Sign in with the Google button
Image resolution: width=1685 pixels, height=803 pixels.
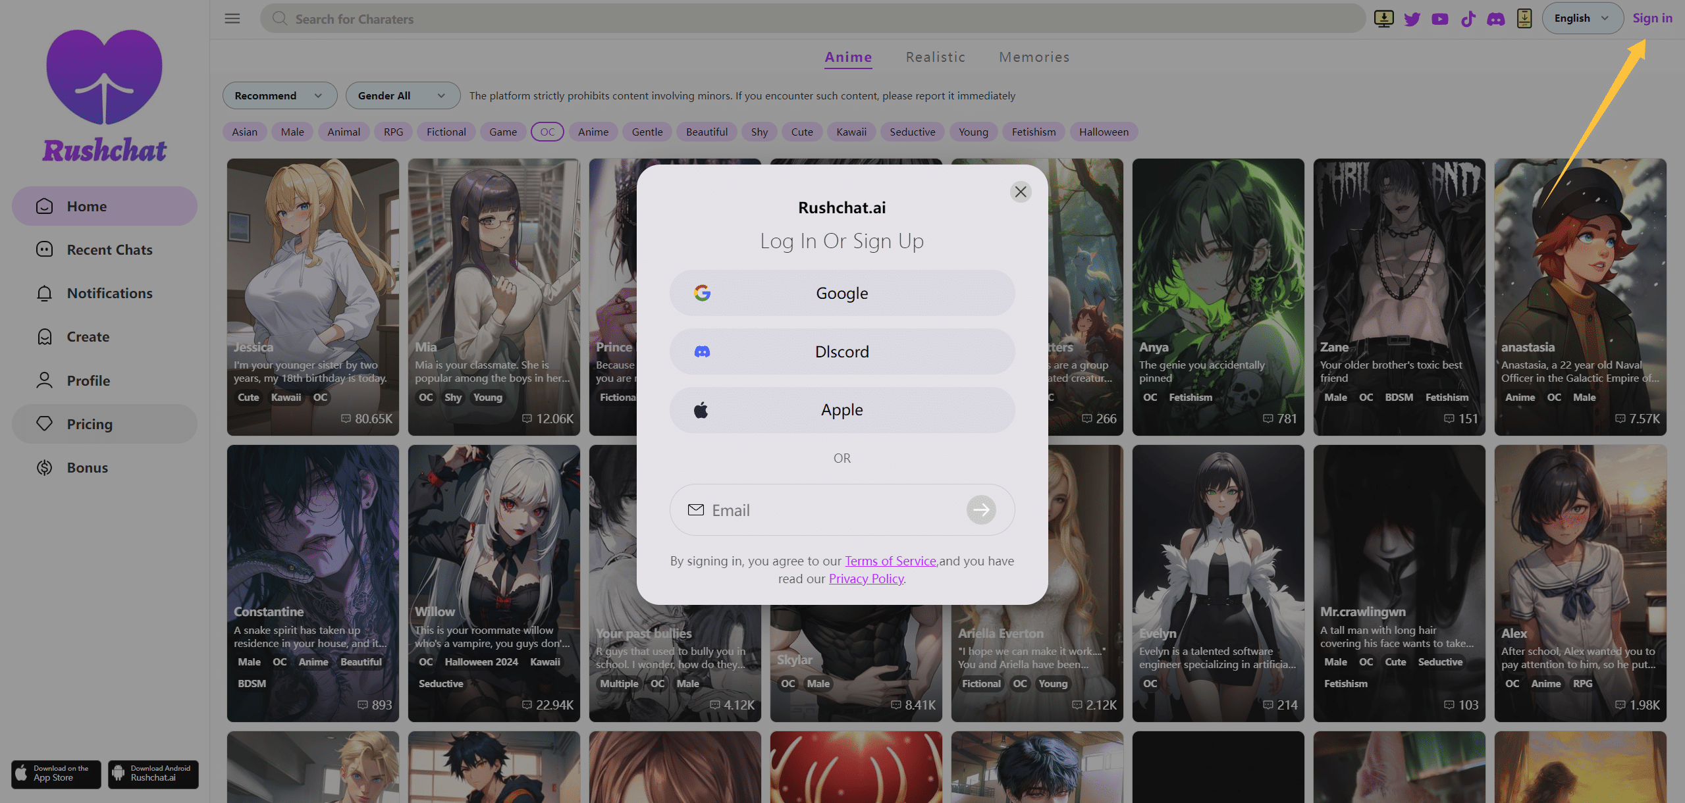[842, 293]
